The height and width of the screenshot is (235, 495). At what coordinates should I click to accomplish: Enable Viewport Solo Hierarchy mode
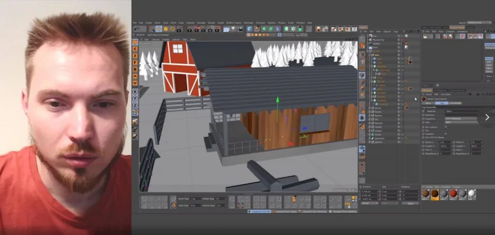[x=313, y=211]
